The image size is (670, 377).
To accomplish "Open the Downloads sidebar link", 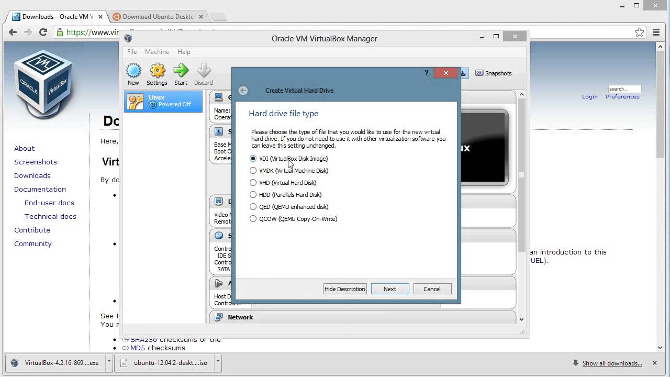I will (x=32, y=175).
